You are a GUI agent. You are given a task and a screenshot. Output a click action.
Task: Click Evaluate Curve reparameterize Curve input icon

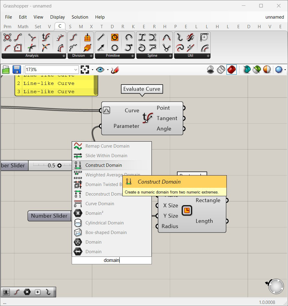point(106,110)
